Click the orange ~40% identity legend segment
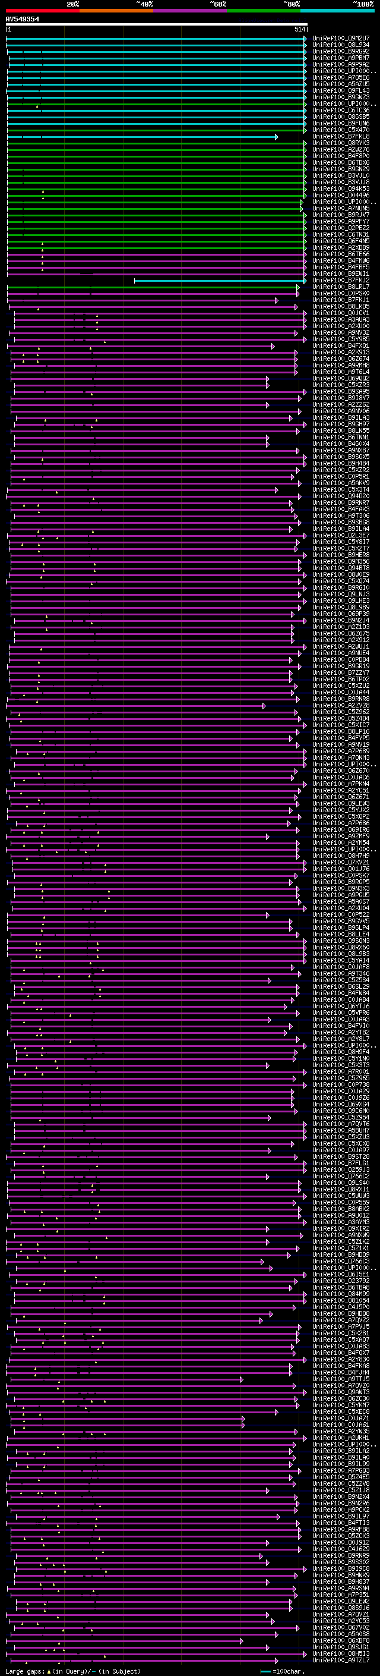380x1676 pixels. (x=116, y=11)
